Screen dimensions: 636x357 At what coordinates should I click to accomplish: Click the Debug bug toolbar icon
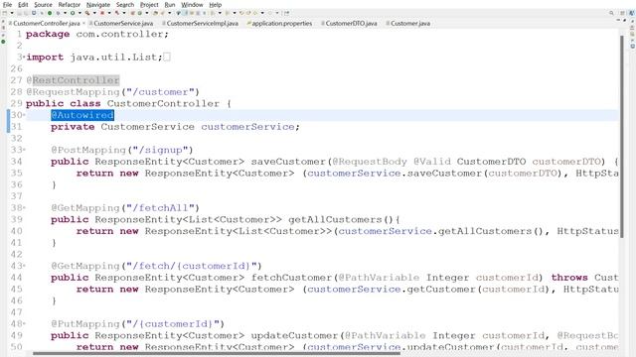tap(58, 13)
